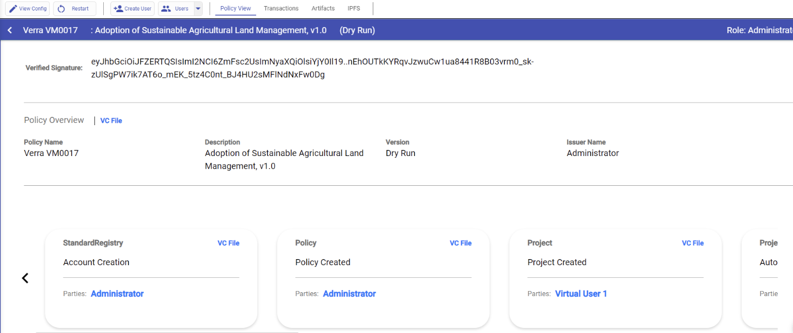Screen dimensions: 793x333
Task: Go back using the header back chevron
Action: [x=10, y=30]
